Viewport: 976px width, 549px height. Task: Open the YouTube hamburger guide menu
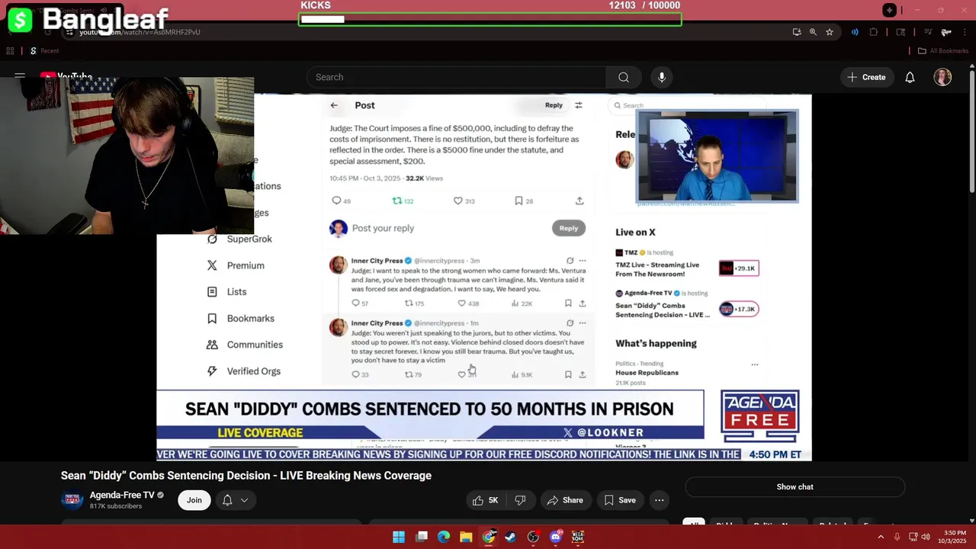tap(20, 76)
